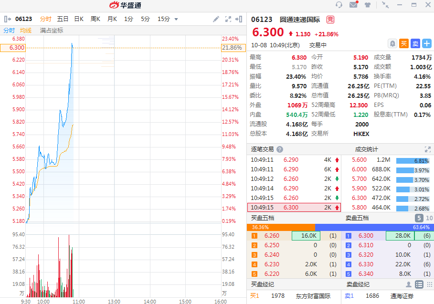
Task: Minimize the 华盛通 window
Action: click(400, 5)
